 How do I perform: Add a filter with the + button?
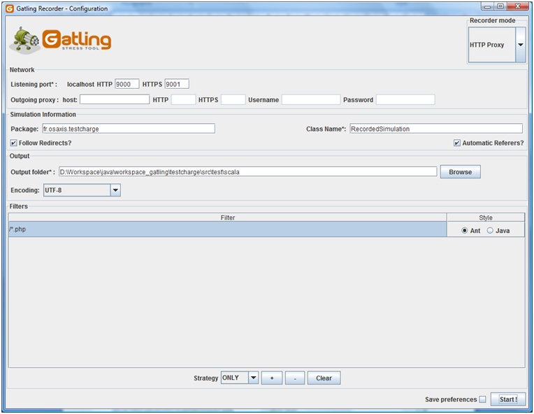coord(272,378)
